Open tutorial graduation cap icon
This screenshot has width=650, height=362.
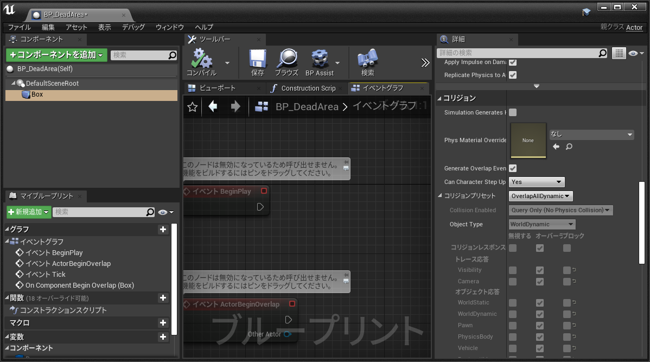[x=586, y=12]
